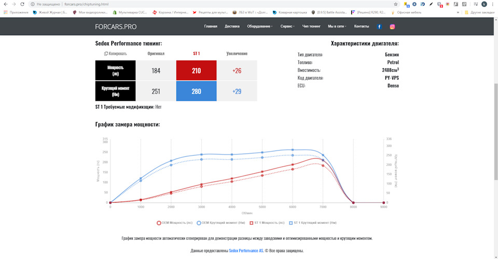498x259 pixels.
Task: Click the gray slash-box extension icon
Action: [464, 4]
